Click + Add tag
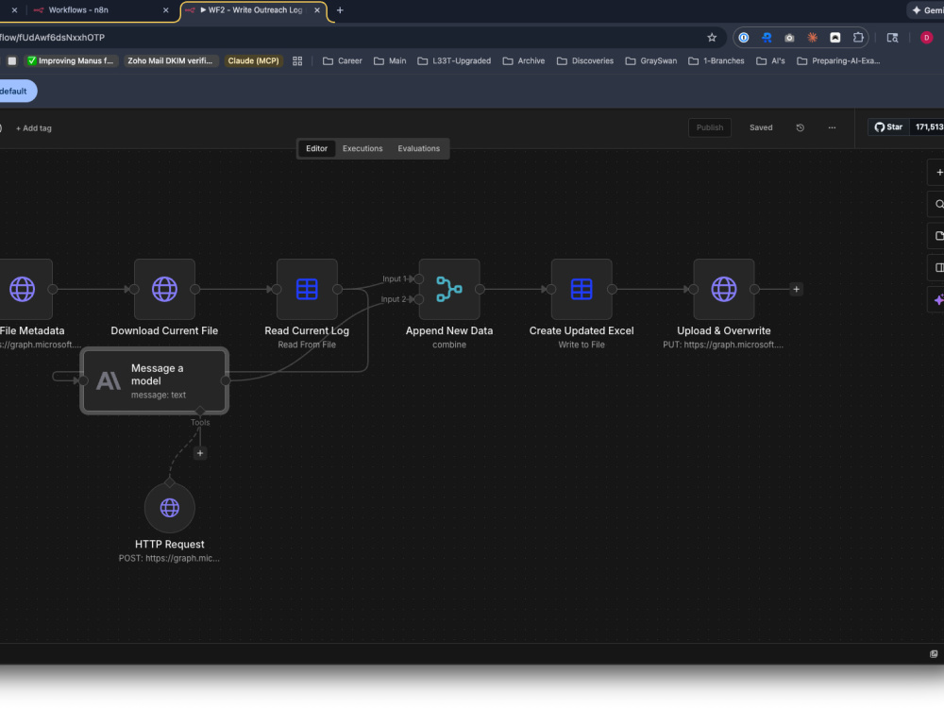This screenshot has height=708, width=944. point(34,128)
